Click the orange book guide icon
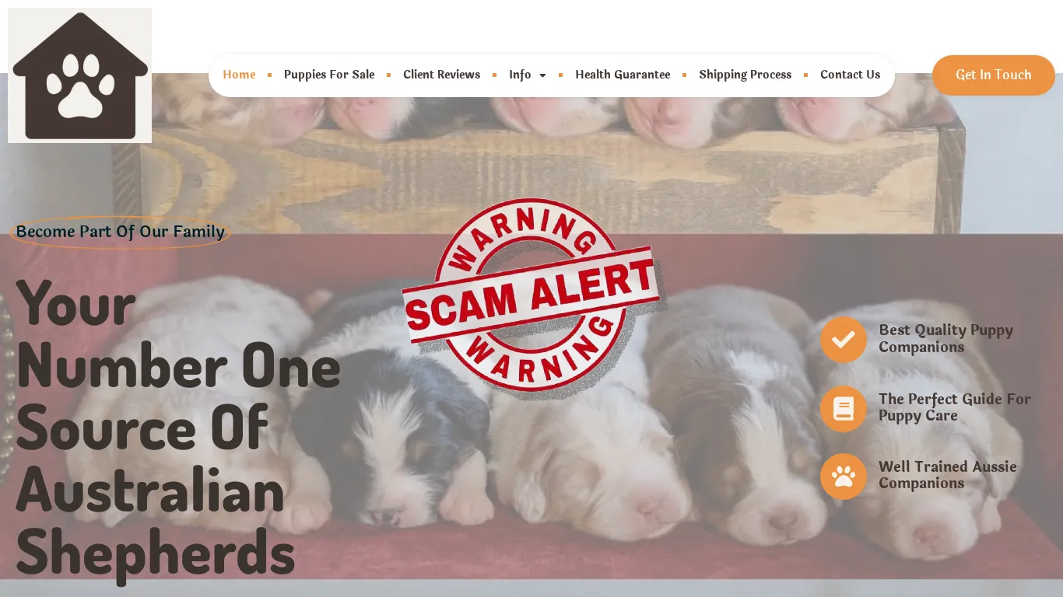Viewport: 1063px width, 597px height. [x=844, y=409]
